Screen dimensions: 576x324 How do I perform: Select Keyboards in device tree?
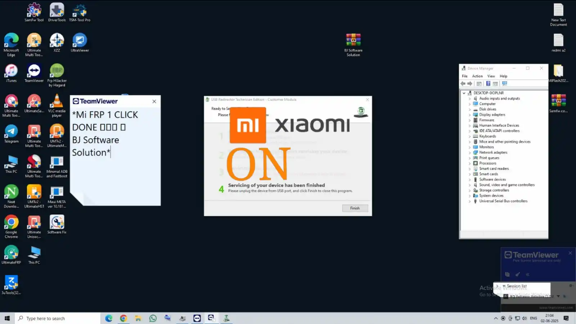pos(487,136)
